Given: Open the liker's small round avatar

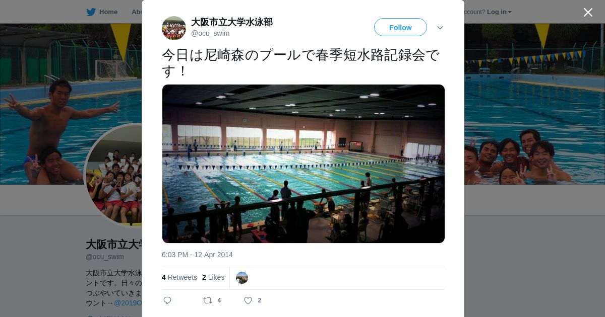Looking at the screenshot, I should coord(242,278).
